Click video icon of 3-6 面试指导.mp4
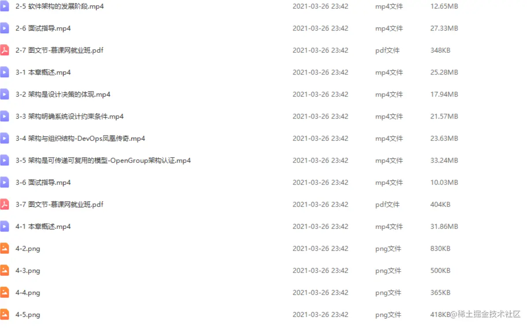The width and height of the screenshot is (530, 328). point(4,182)
